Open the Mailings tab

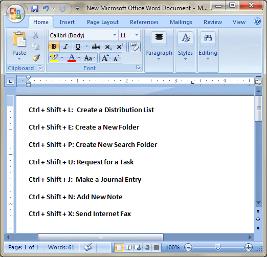(181, 22)
